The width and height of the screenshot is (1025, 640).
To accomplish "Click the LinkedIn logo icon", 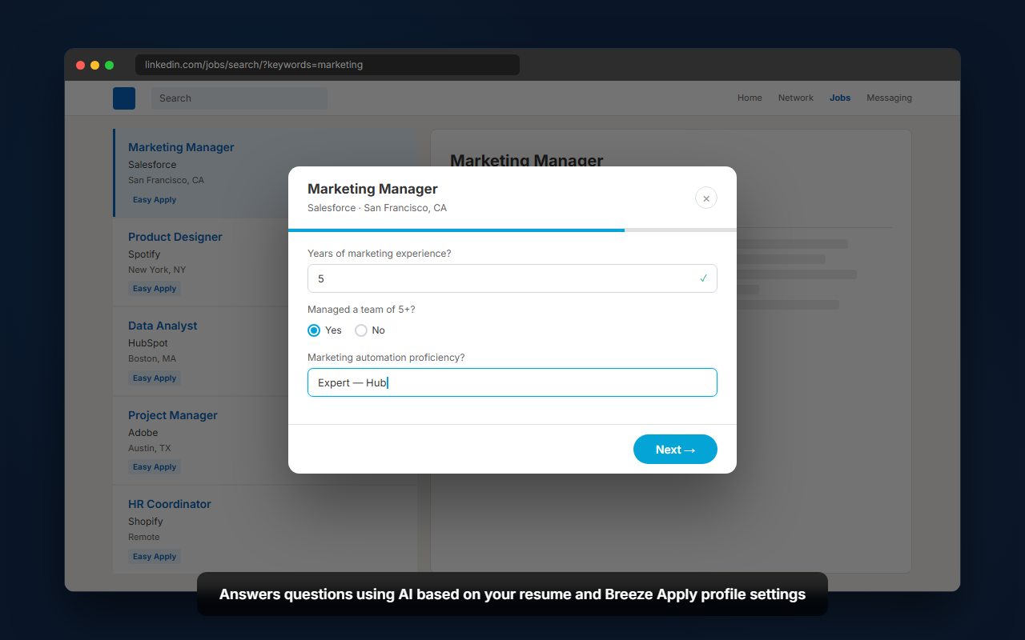I will [124, 98].
